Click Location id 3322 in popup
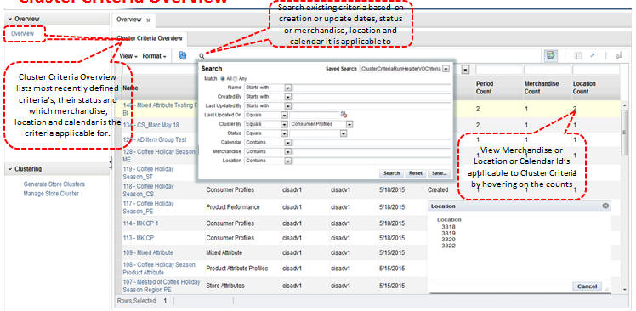 [448, 246]
